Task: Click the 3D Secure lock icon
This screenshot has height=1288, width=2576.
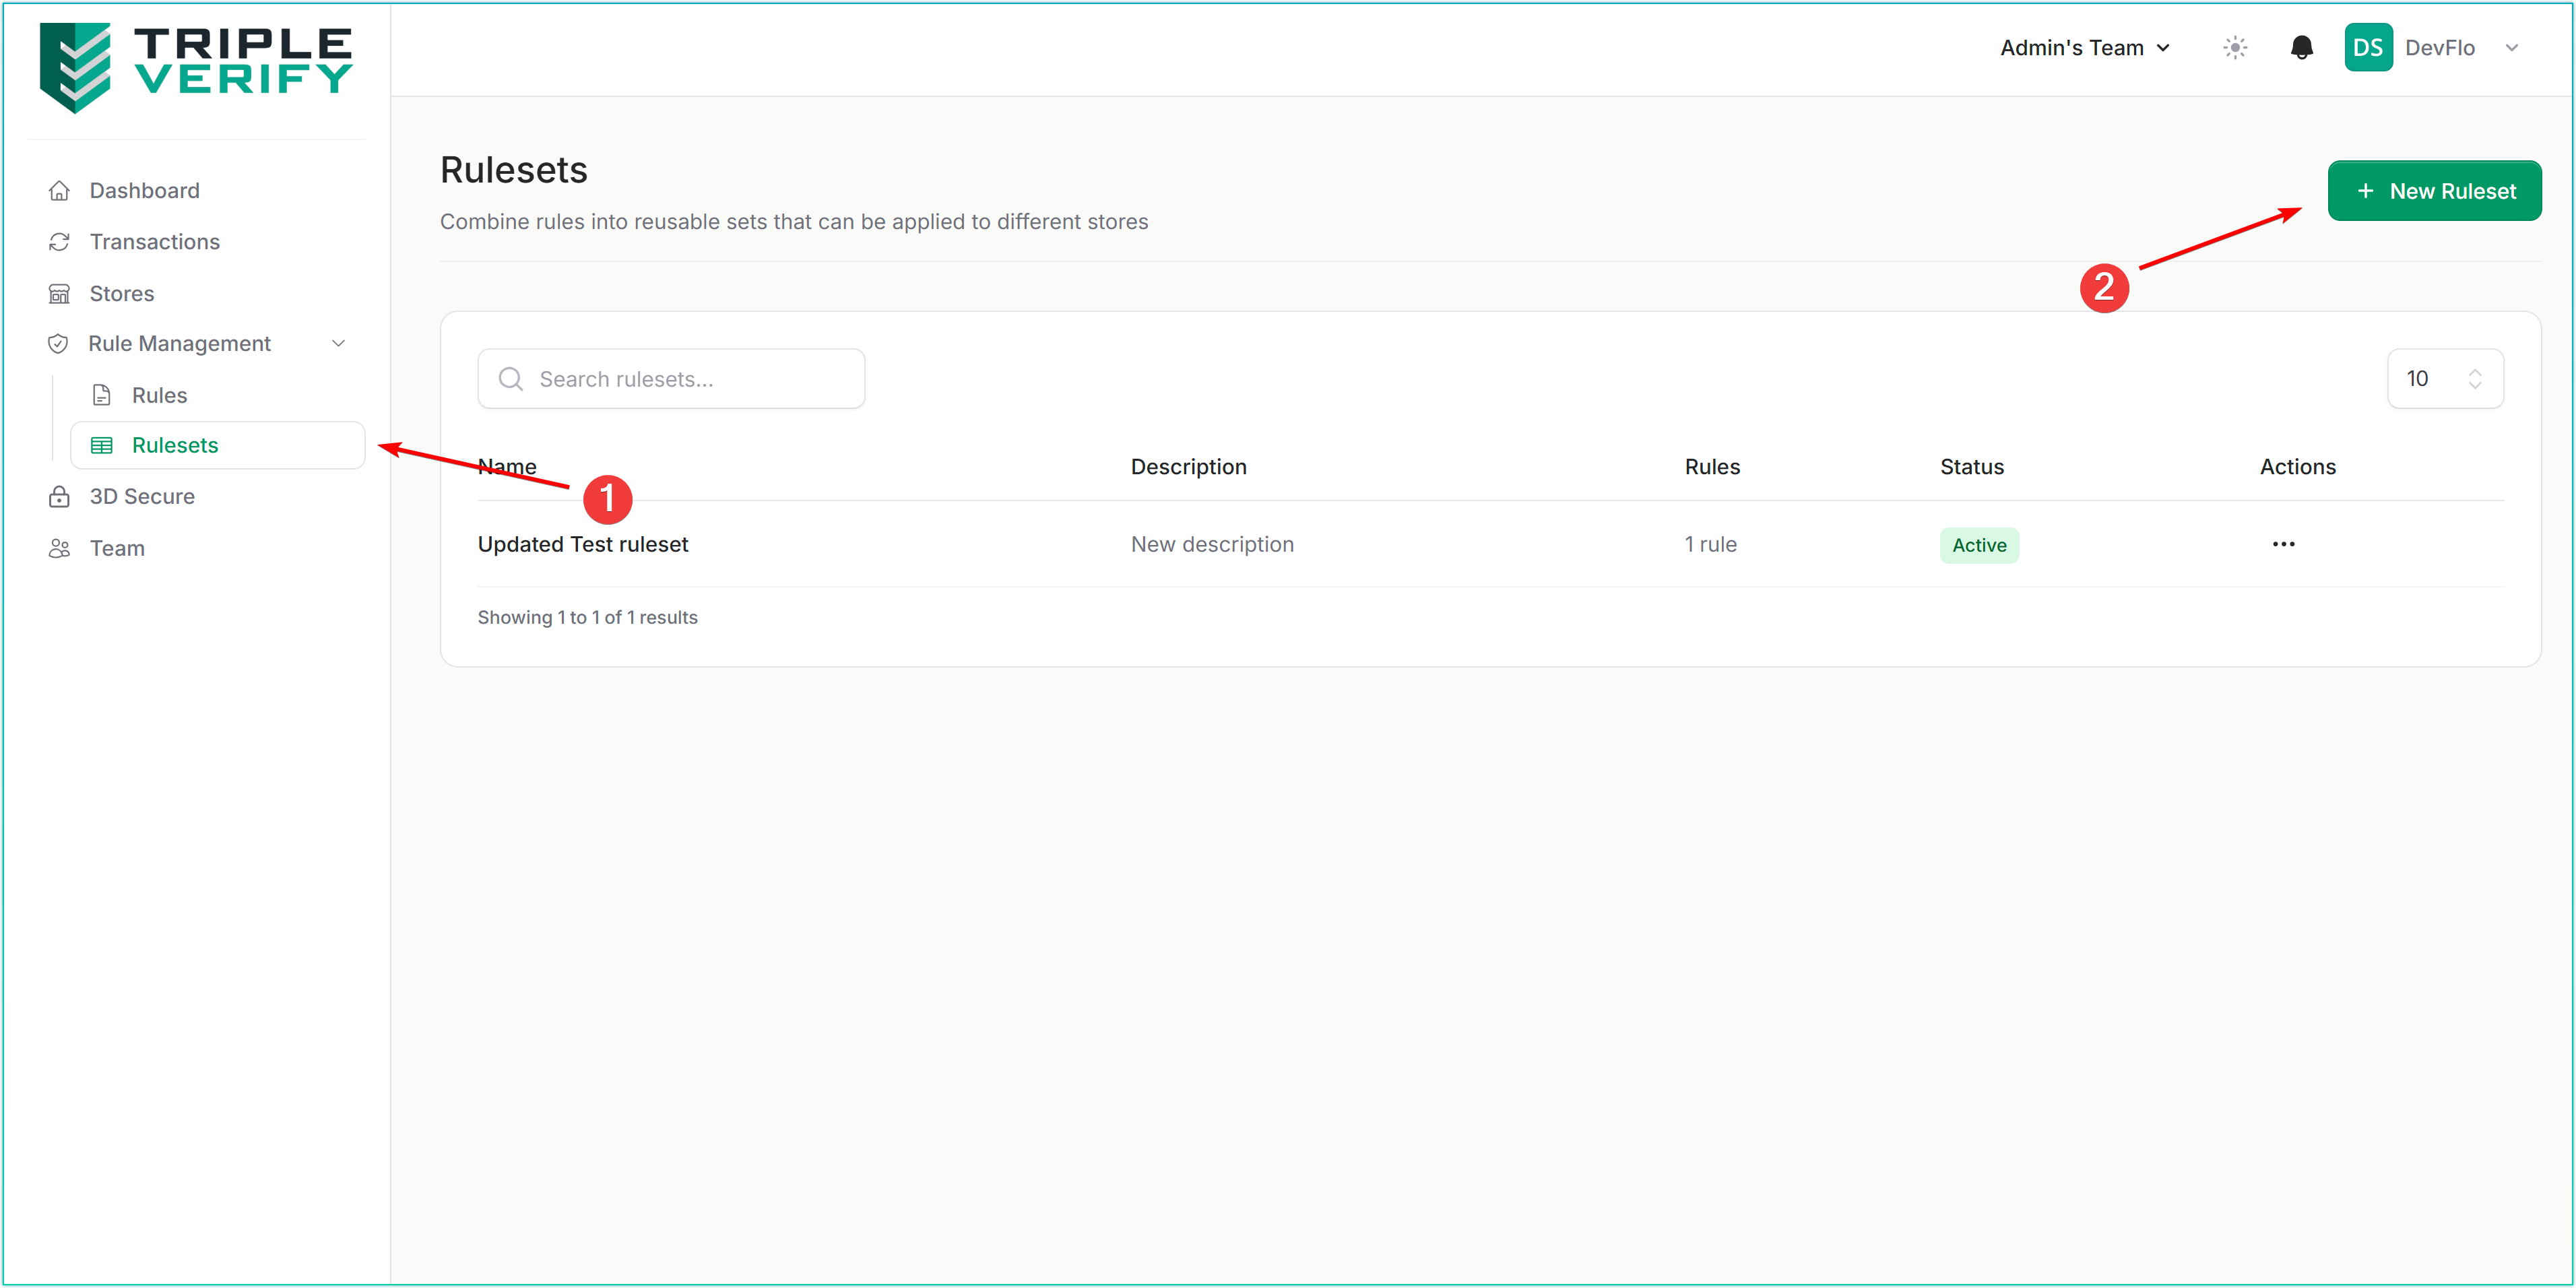Action: 60,497
